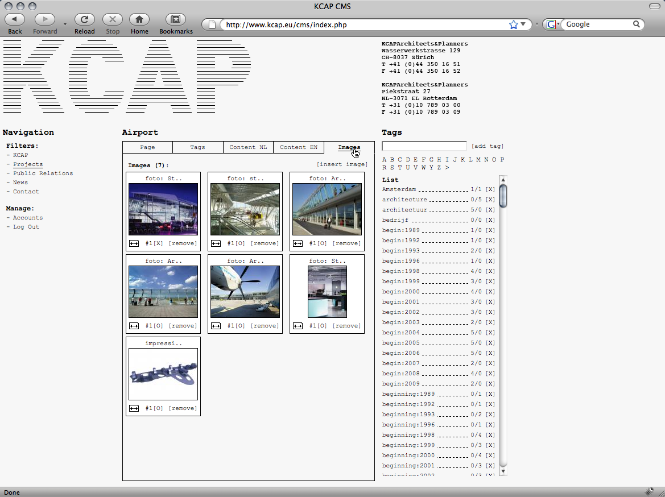
Task: Toggle the #1[O] marker on impression image
Action: [x=154, y=408]
